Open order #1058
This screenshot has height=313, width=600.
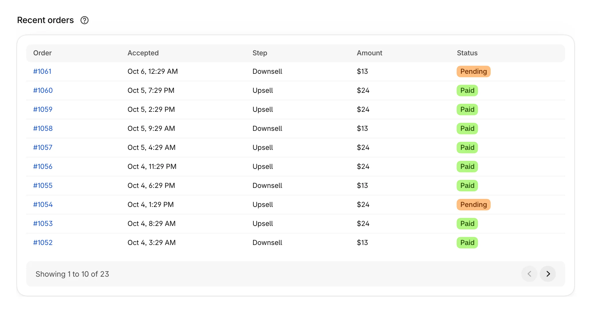point(43,129)
